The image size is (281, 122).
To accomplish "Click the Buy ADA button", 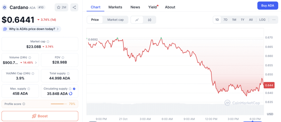I will pos(268,6).
